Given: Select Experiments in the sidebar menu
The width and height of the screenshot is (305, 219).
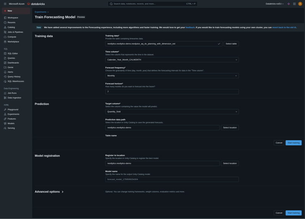Looking at the screenshot, I should [13, 114].
